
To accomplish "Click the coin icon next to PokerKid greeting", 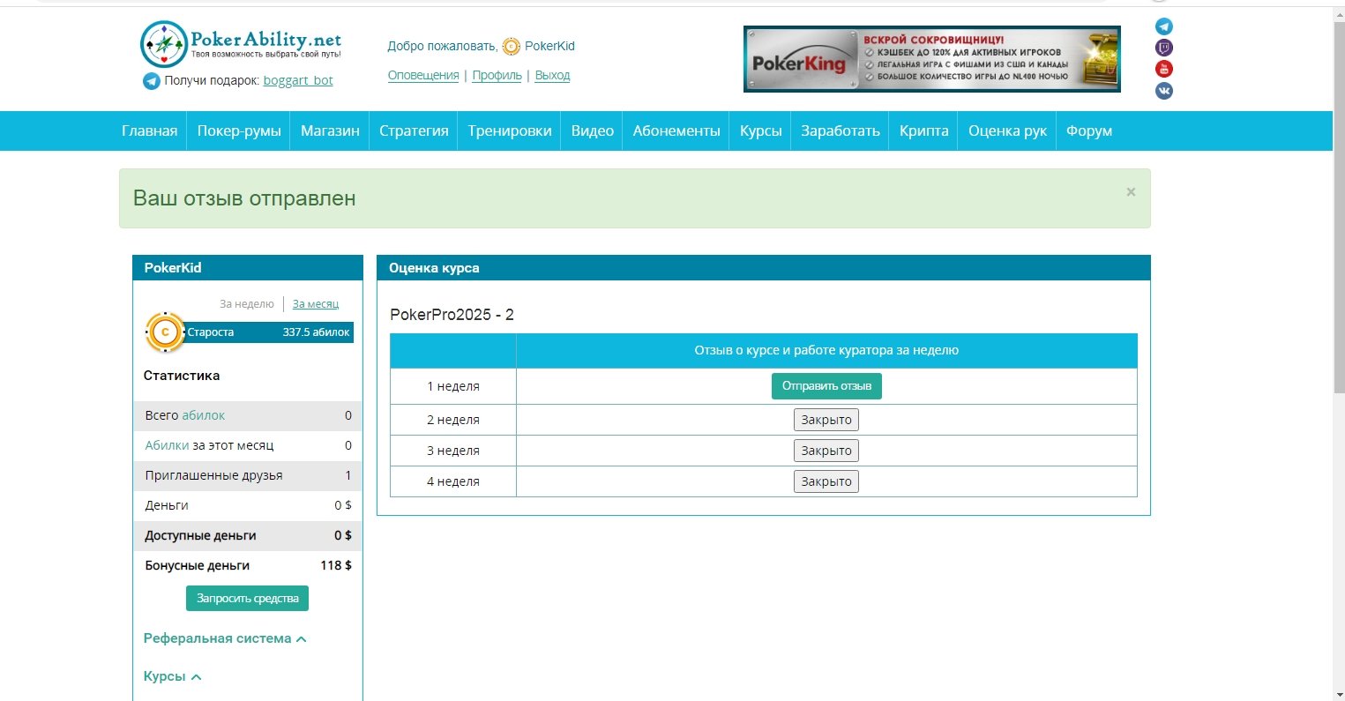I will pos(512,47).
